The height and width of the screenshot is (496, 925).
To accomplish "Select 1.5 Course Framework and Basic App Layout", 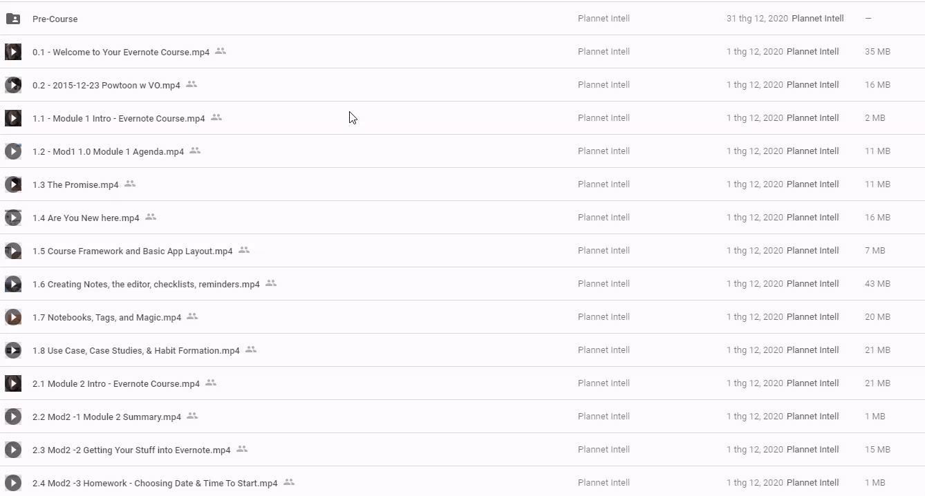I will (x=132, y=251).
